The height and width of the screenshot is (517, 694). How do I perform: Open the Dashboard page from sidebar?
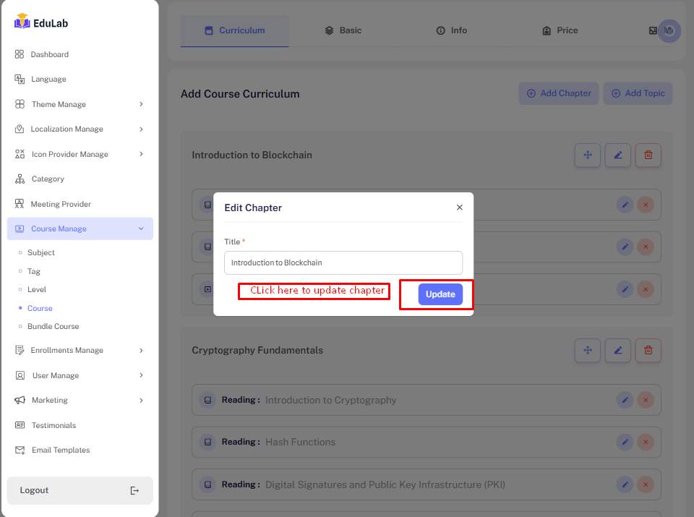pyautogui.click(x=49, y=54)
